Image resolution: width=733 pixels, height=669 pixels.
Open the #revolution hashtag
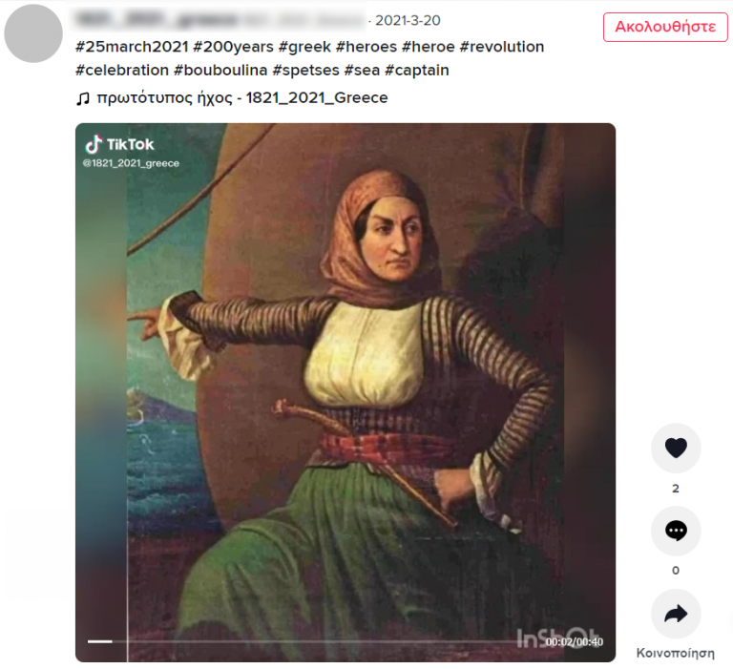[502, 47]
